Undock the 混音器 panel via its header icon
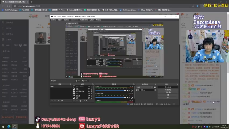The height and width of the screenshot is (129, 229). (x=134, y=84)
